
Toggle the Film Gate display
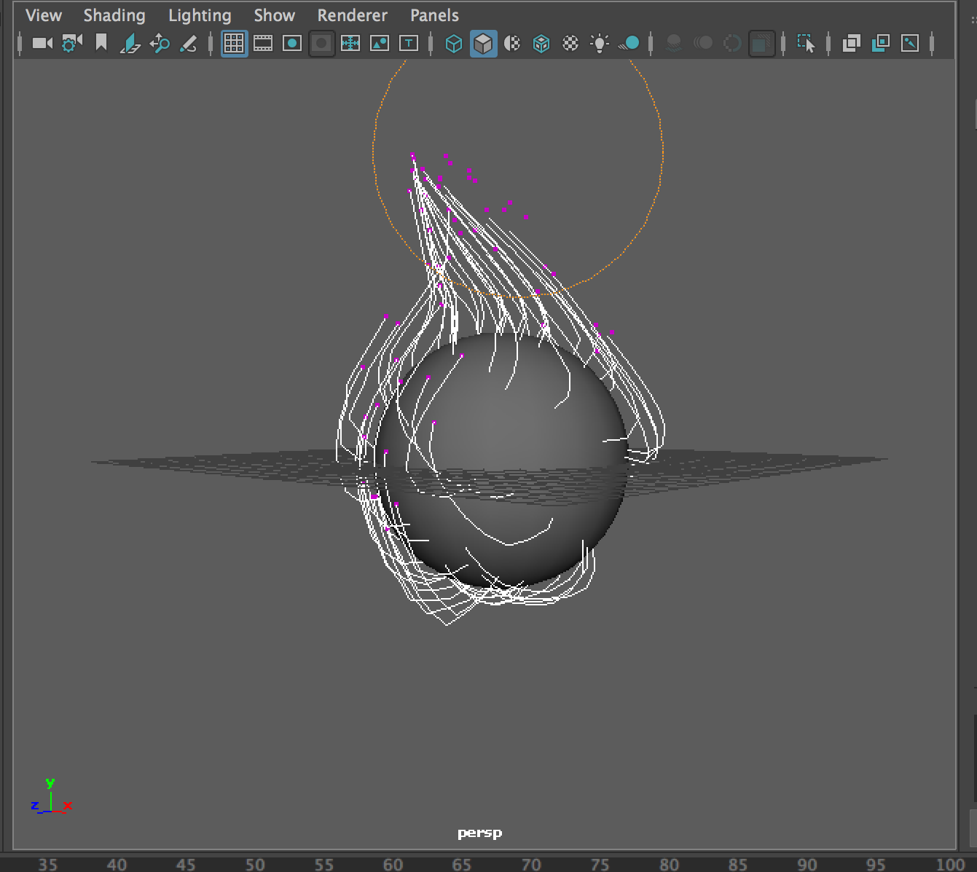click(x=263, y=44)
